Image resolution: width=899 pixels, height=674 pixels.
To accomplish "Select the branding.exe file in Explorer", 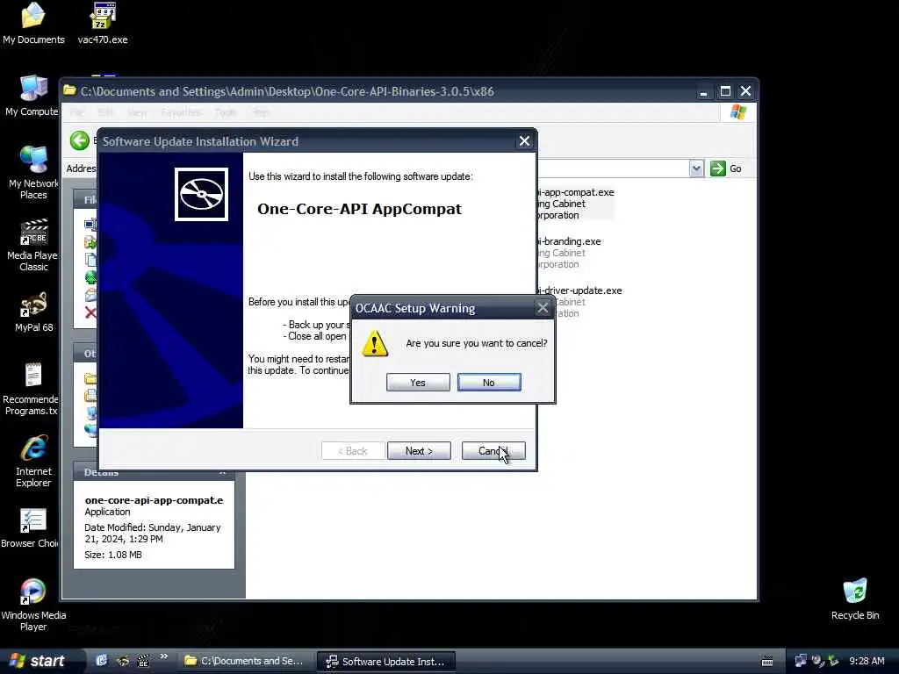I will pos(568,253).
